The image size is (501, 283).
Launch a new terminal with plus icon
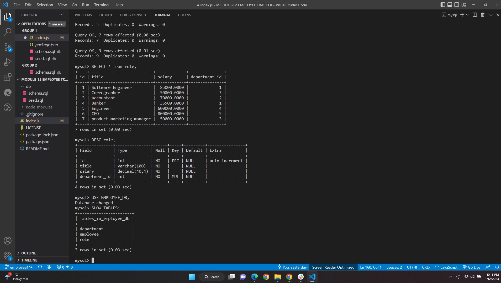[462, 15]
